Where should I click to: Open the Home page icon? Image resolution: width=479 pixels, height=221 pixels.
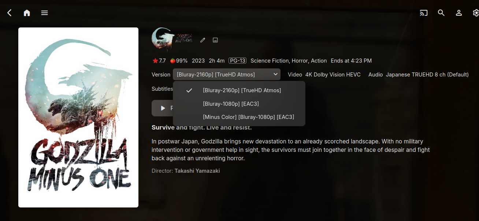27,13
